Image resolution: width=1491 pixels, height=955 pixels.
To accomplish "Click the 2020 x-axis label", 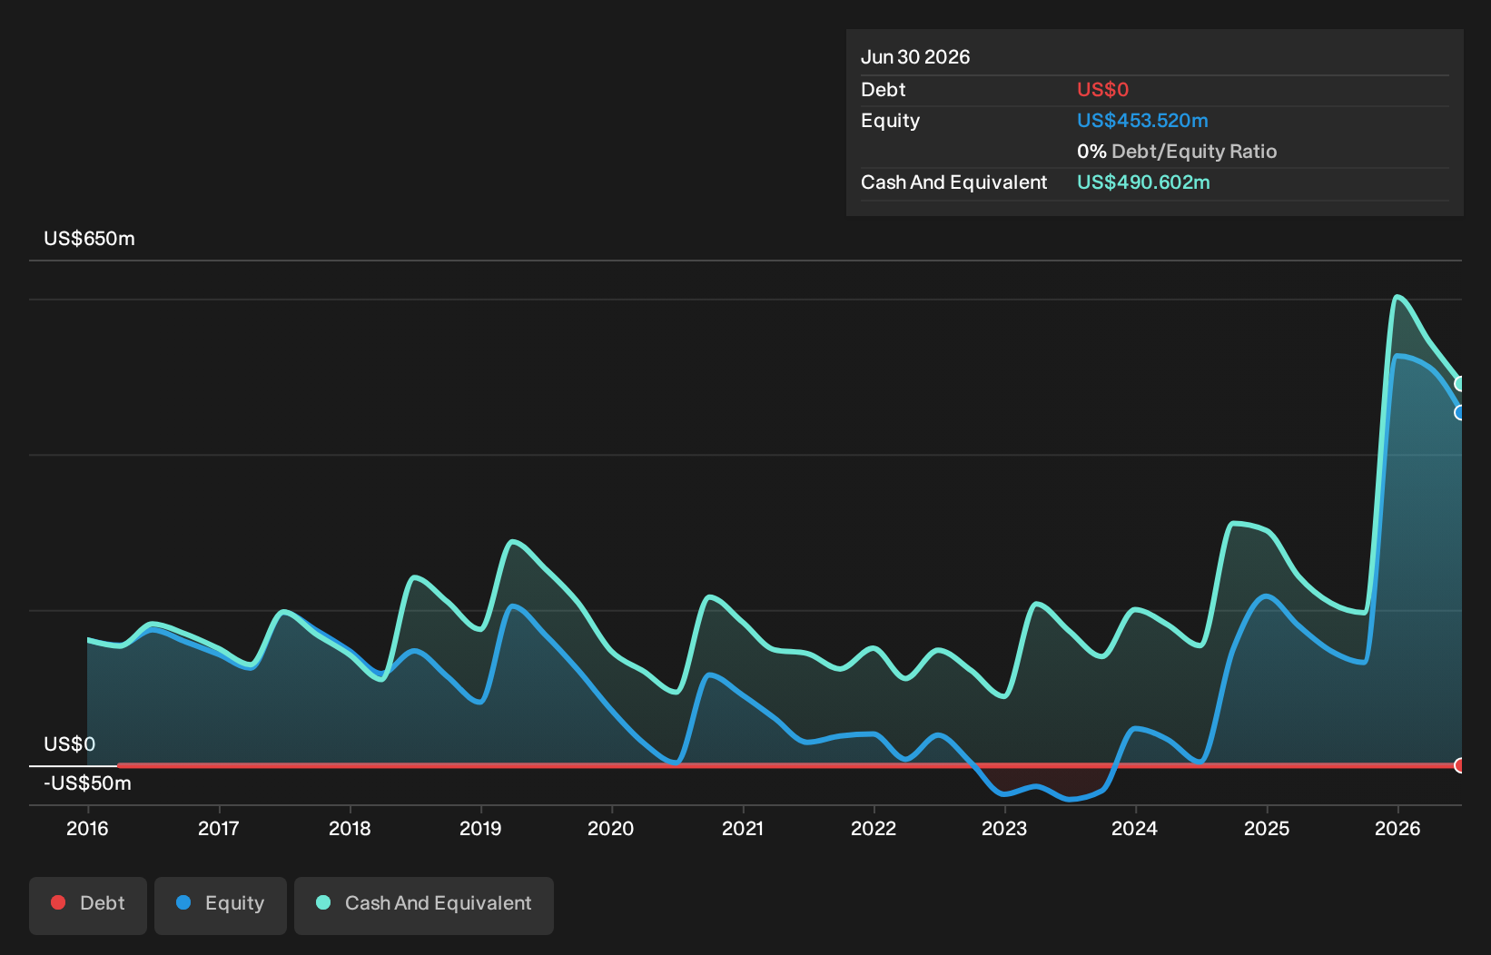I will coord(611,828).
